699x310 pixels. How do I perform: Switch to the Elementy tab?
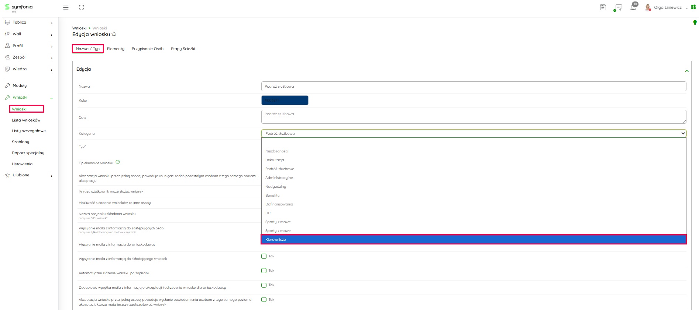(x=116, y=49)
